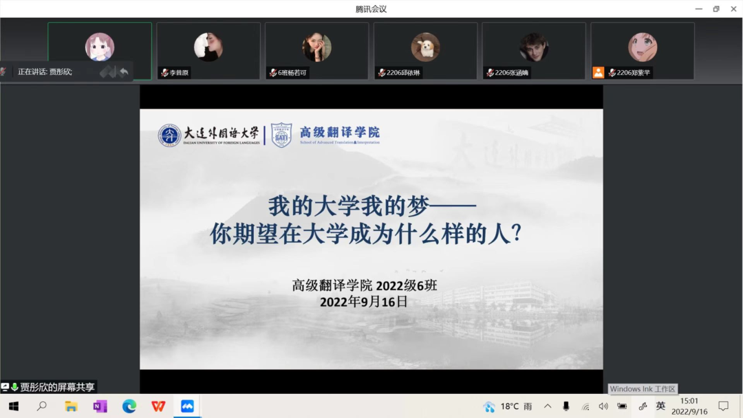The height and width of the screenshot is (418, 743).
Task: Select 2206邱依琳's participant tile with dog avatar
Action: click(x=425, y=51)
